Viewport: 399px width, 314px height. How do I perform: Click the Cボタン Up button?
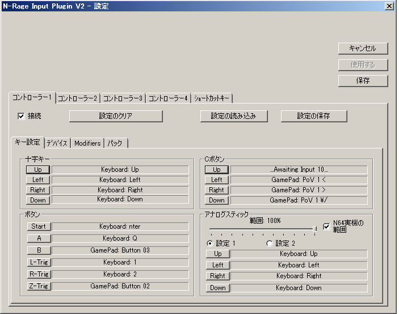tap(217, 170)
